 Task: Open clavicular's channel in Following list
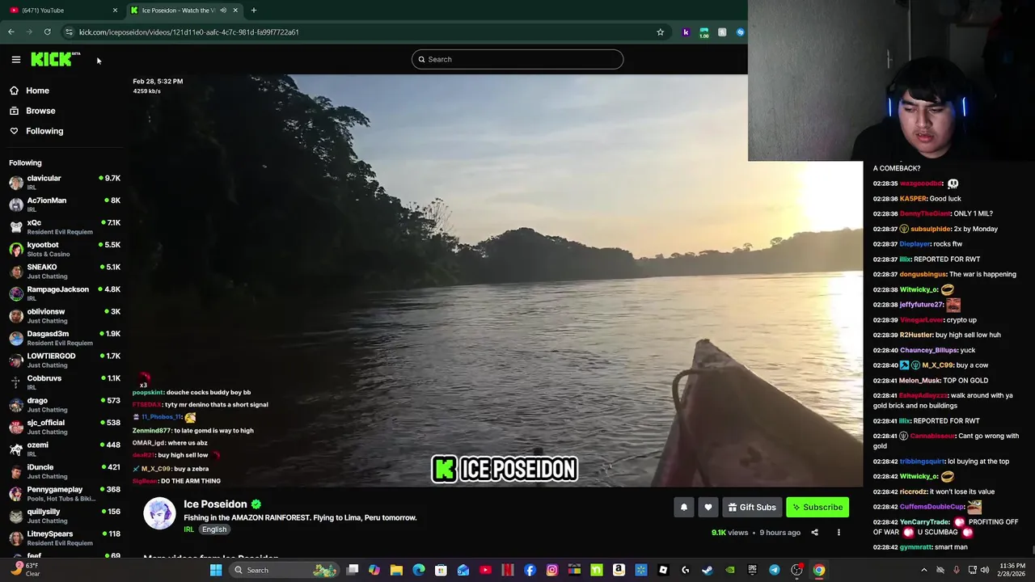65,183
